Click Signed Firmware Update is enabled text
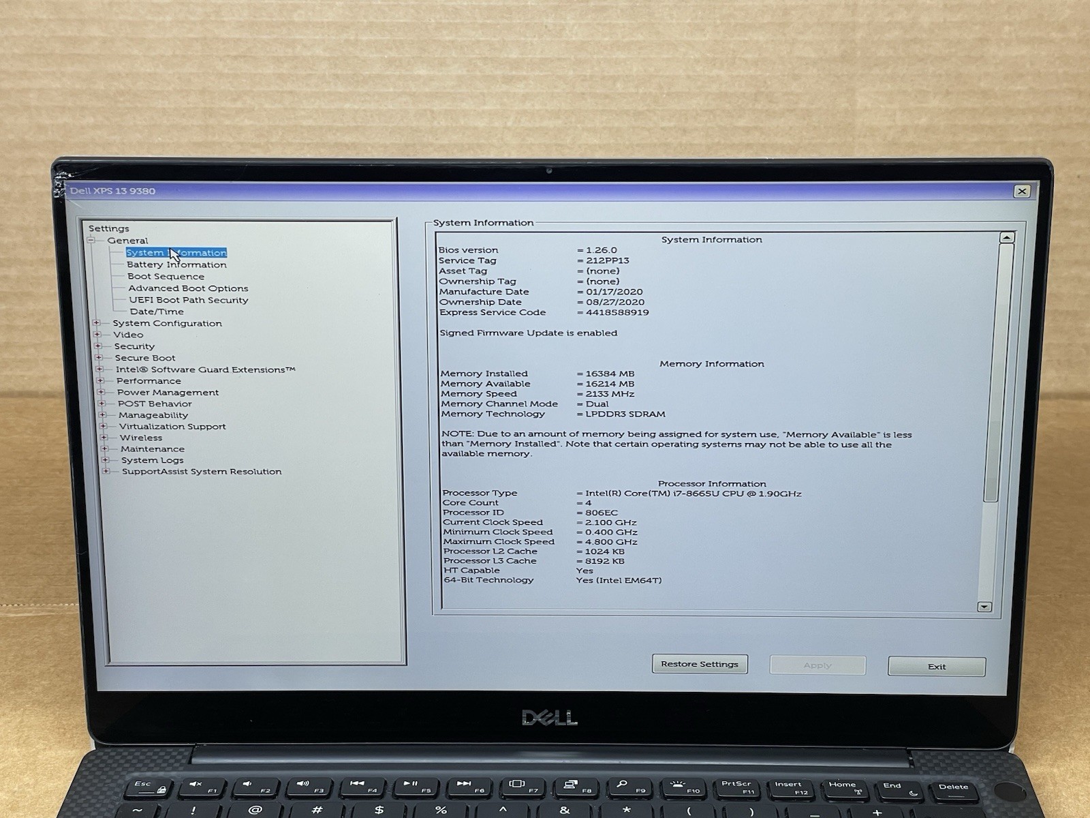 [529, 333]
